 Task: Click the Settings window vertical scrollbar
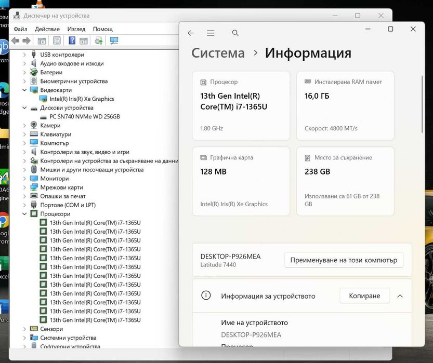pos(422,104)
